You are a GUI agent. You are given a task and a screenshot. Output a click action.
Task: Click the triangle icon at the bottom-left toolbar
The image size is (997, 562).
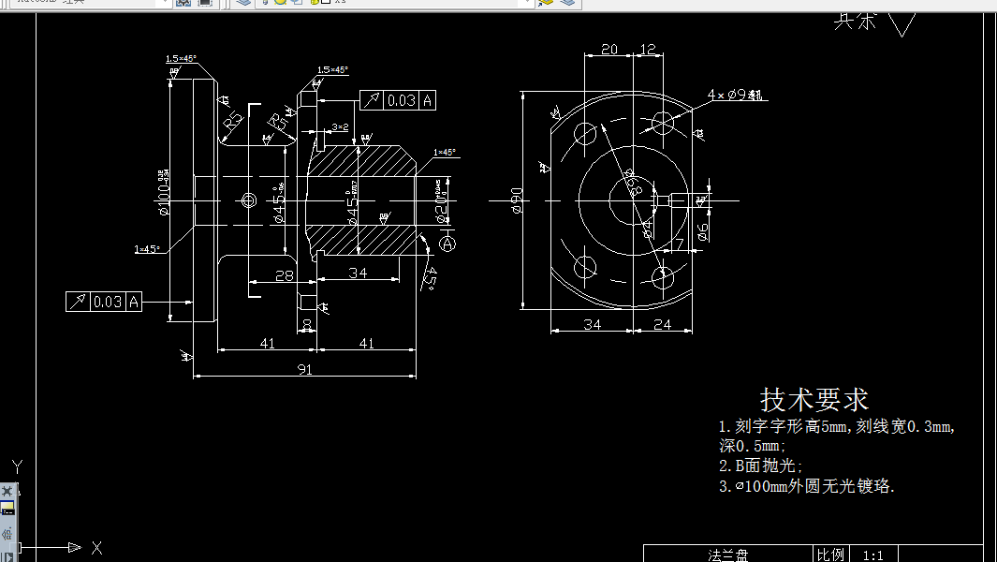[x=10, y=556]
